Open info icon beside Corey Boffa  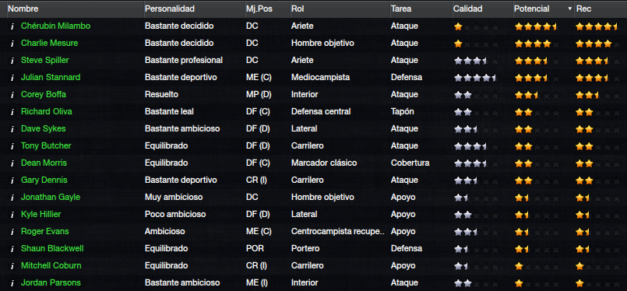pos(12,95)
